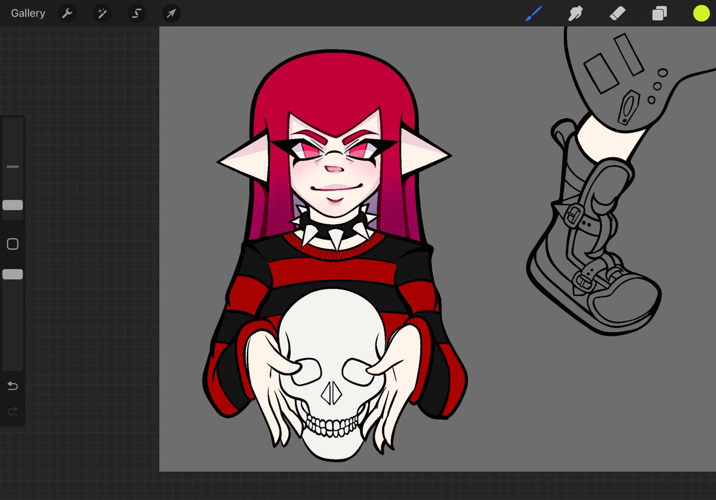Open the Layers panel
Image resolution: width=716 pixels, height=500 pixels.
[x=659, y=13]
